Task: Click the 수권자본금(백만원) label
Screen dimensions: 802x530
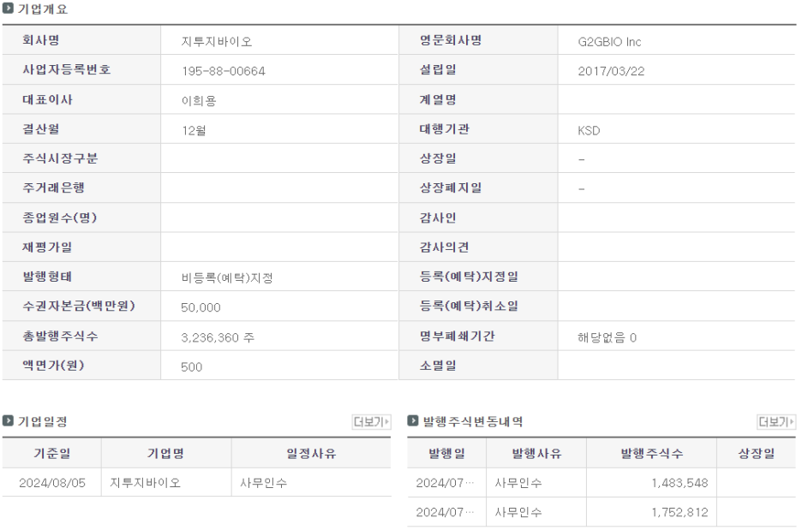Action: tap(79, 306)
